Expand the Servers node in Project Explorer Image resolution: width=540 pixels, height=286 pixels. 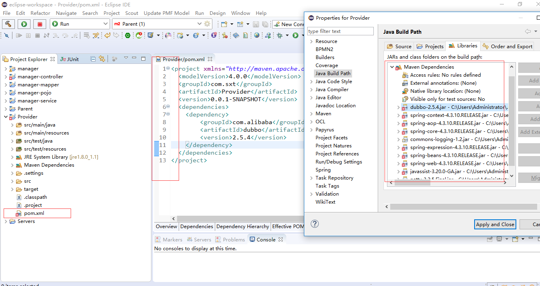point(6,221)
